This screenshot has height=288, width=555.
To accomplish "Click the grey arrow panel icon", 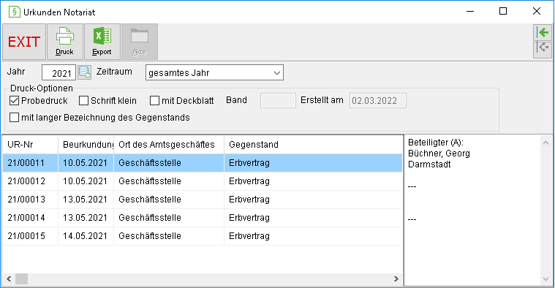I will 543,49.
